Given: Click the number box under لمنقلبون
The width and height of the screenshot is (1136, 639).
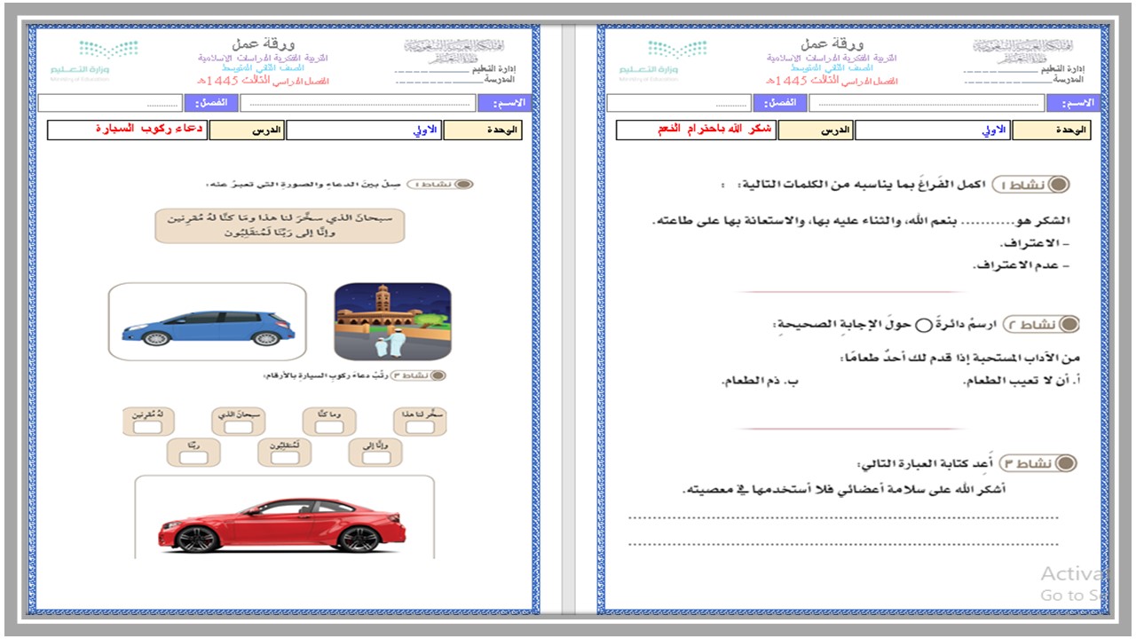Looking at the screenshot, I should click(284, 458).
